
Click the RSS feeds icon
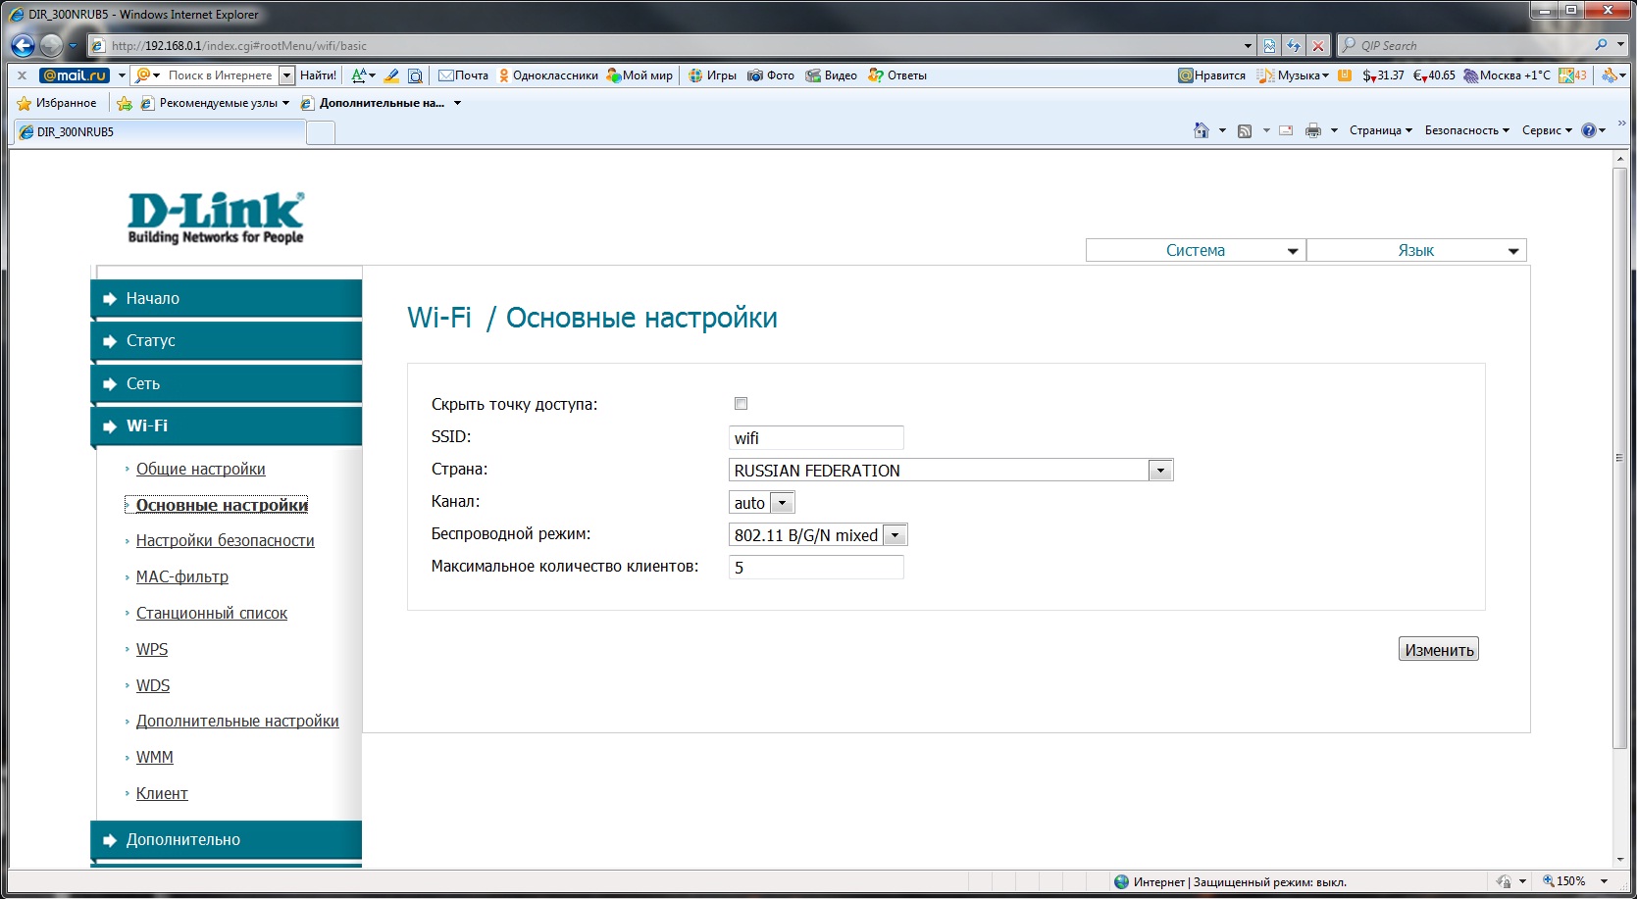[x=1245, y=130]
